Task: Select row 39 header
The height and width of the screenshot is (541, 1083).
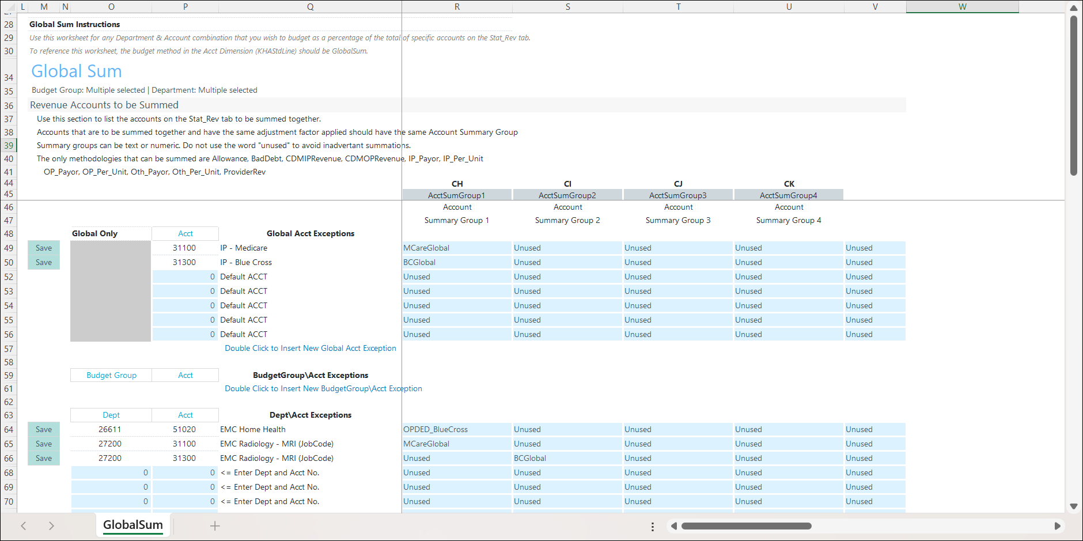Action: coord(9,146)
